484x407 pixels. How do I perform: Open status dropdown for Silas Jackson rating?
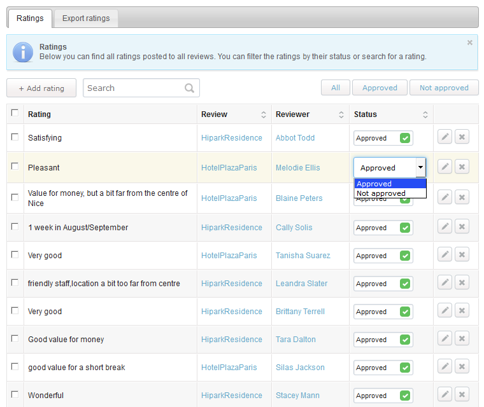click(x=383, y=368)
